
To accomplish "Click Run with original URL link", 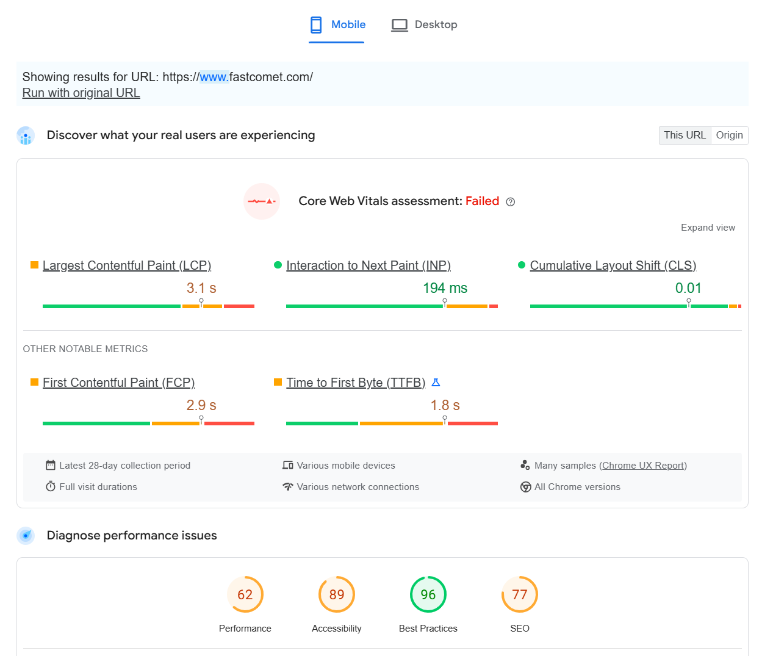I will coord(81,93).
